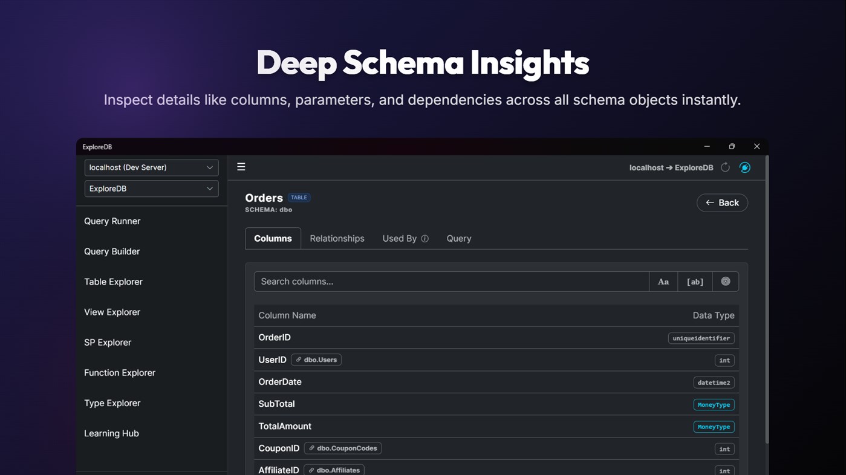Click the TABLE badge next to Orders

click(x=299, y=198)
